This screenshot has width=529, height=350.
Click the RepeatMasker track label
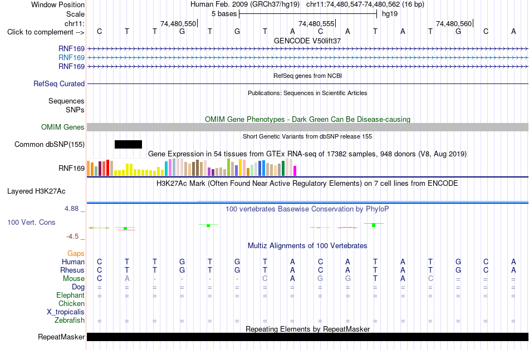click(x=61, y=337)
